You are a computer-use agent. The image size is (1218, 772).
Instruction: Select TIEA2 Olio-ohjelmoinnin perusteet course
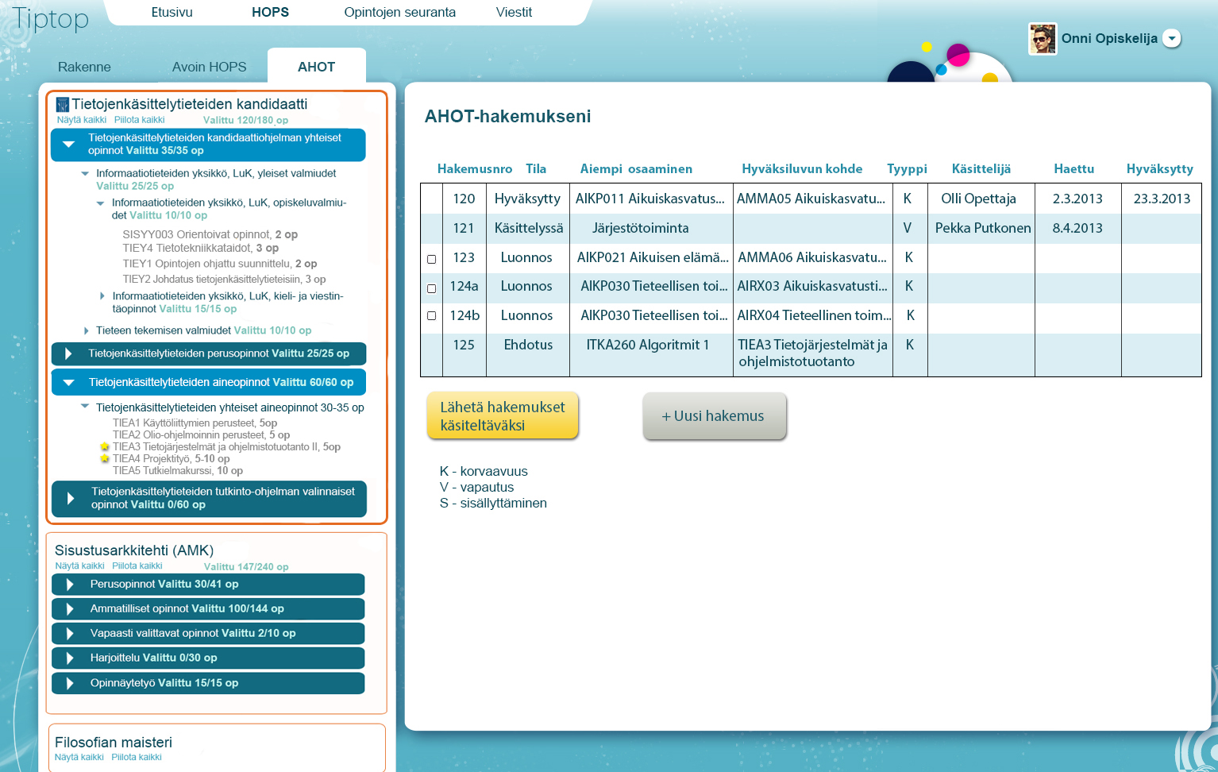click(201, 435)
